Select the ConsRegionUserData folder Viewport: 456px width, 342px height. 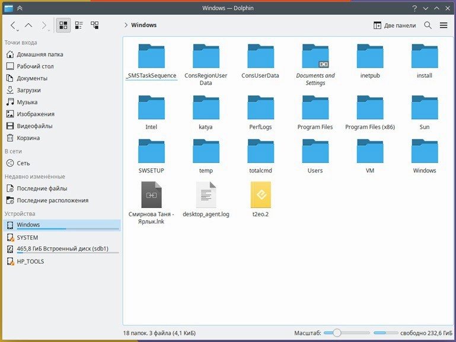click(x=206, y=65)
